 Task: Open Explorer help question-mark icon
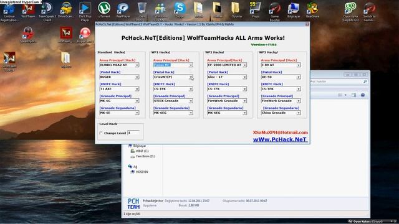(x=363, y=95)
